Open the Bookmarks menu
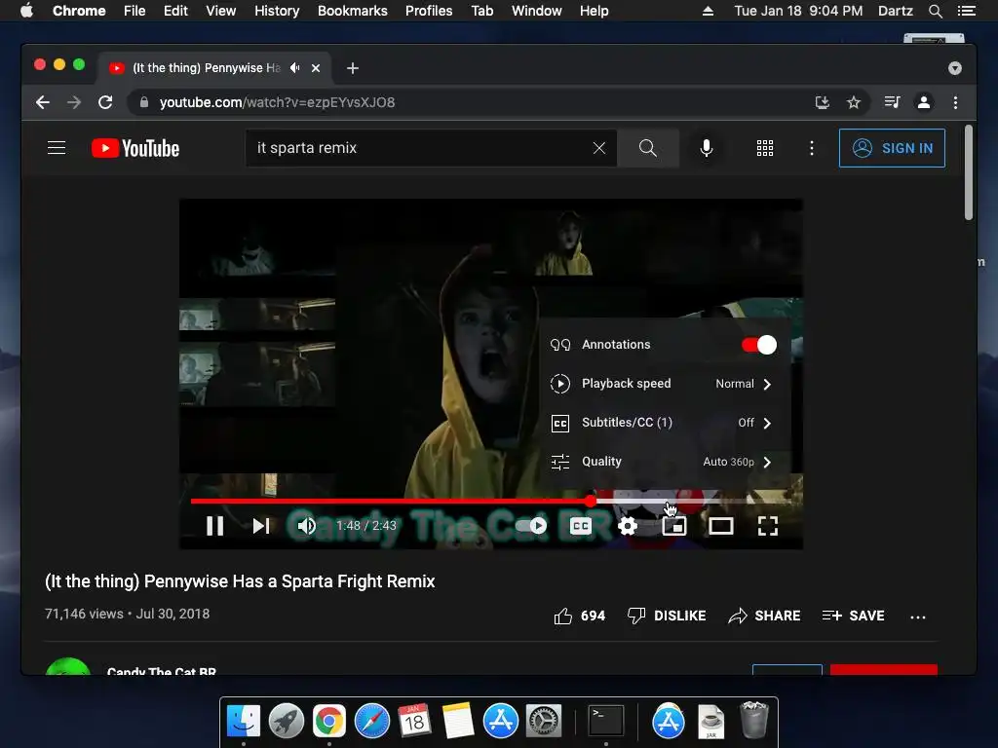The width and height of the screenshot is (998, 748). pos(353,11)
